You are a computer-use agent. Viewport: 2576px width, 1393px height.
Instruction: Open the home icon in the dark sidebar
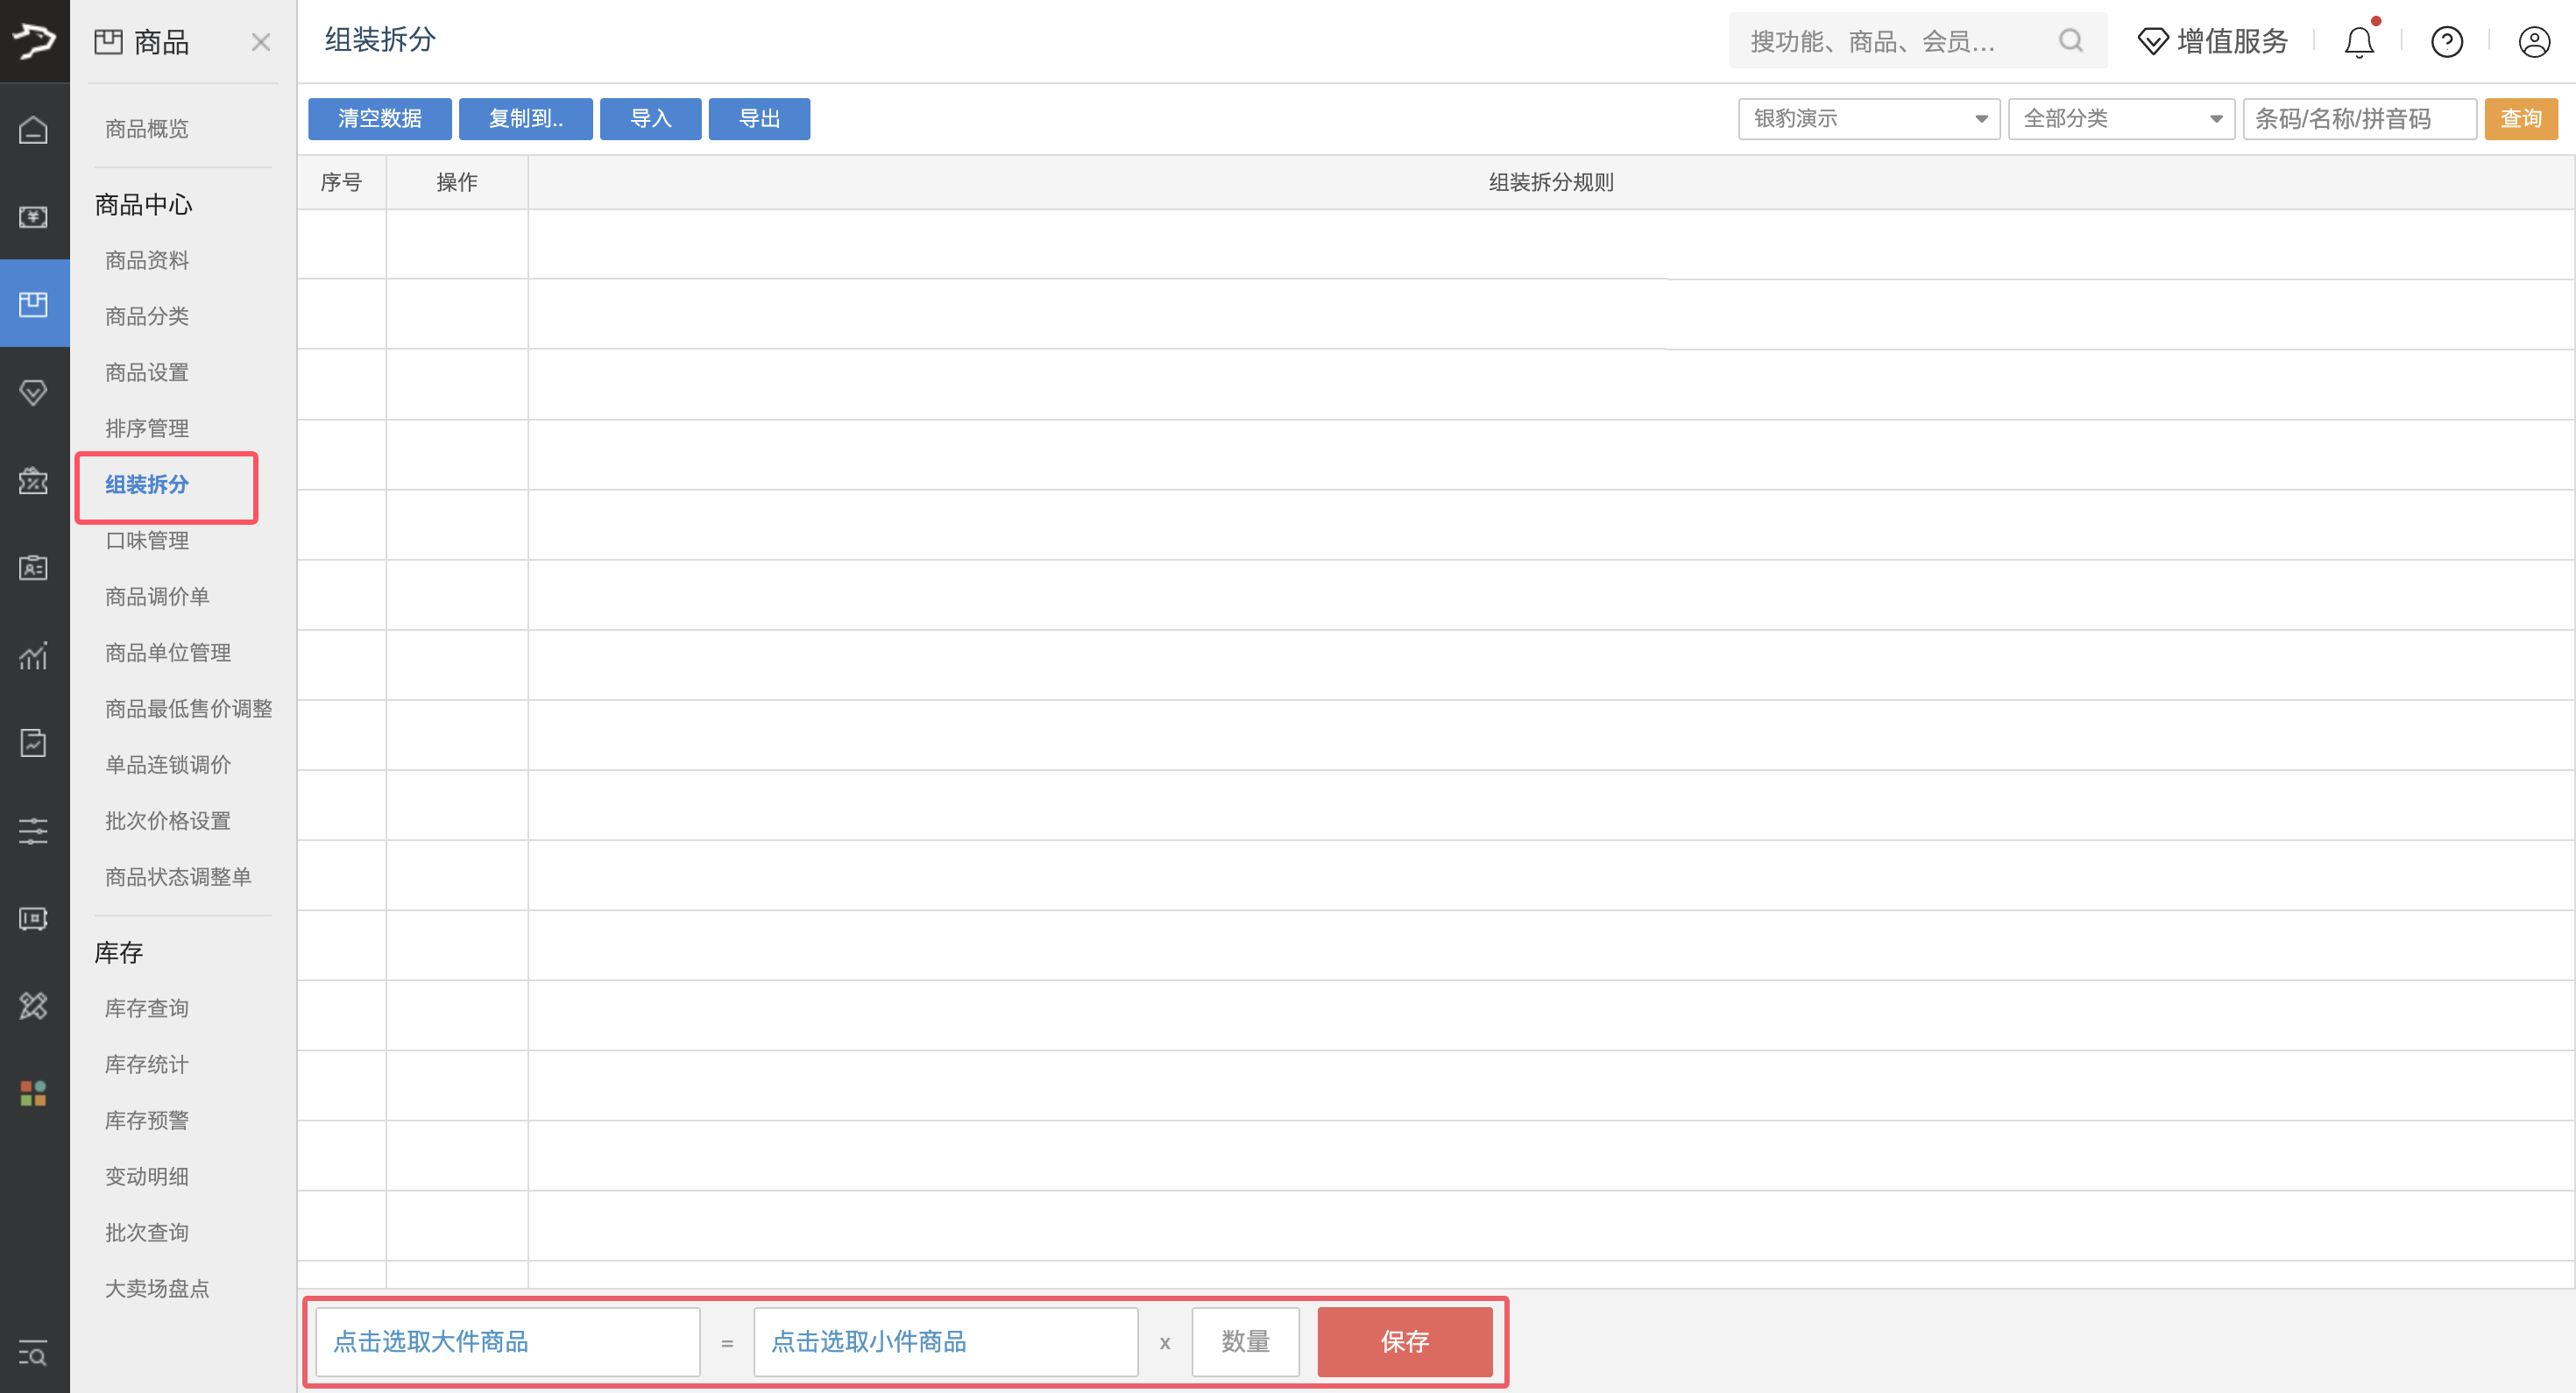34,130
